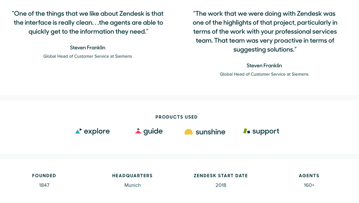Select the support product wordmark

[266, 131]
